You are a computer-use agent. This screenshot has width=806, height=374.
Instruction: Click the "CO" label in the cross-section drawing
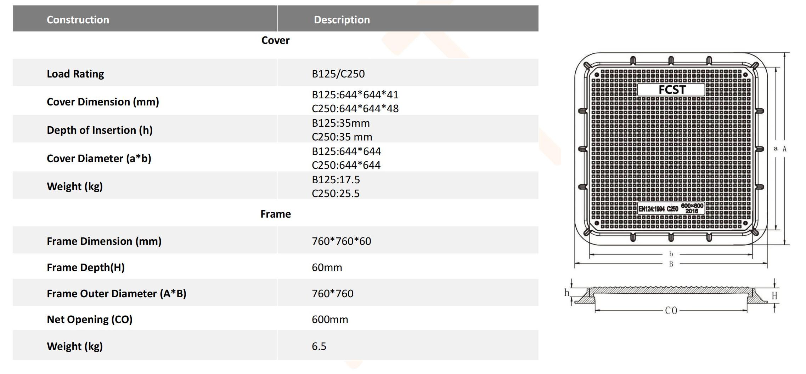[671, 311]
